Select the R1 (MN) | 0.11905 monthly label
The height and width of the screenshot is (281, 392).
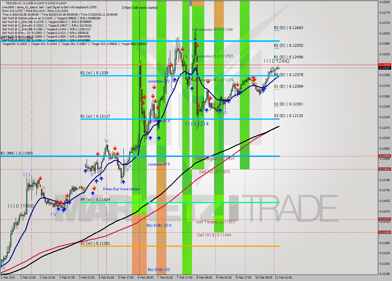click(x=17, y=153)
